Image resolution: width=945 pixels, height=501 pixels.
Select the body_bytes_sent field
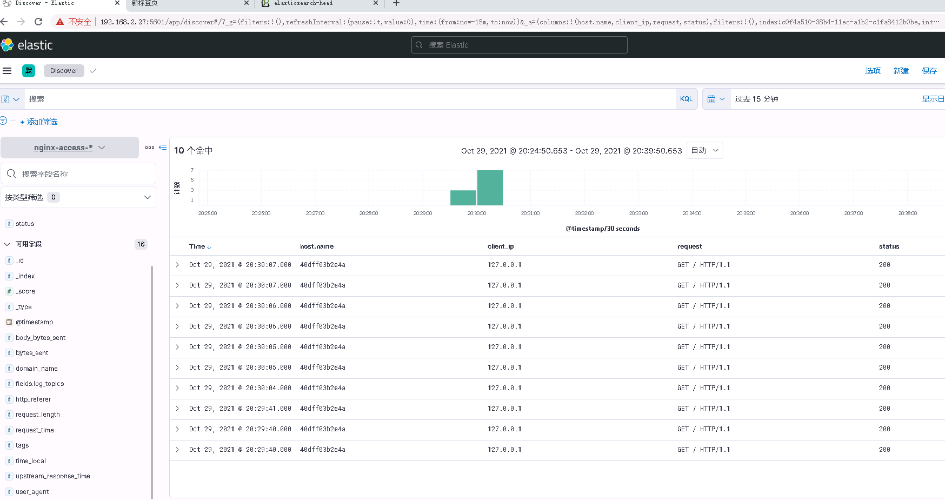click(41, 338)
